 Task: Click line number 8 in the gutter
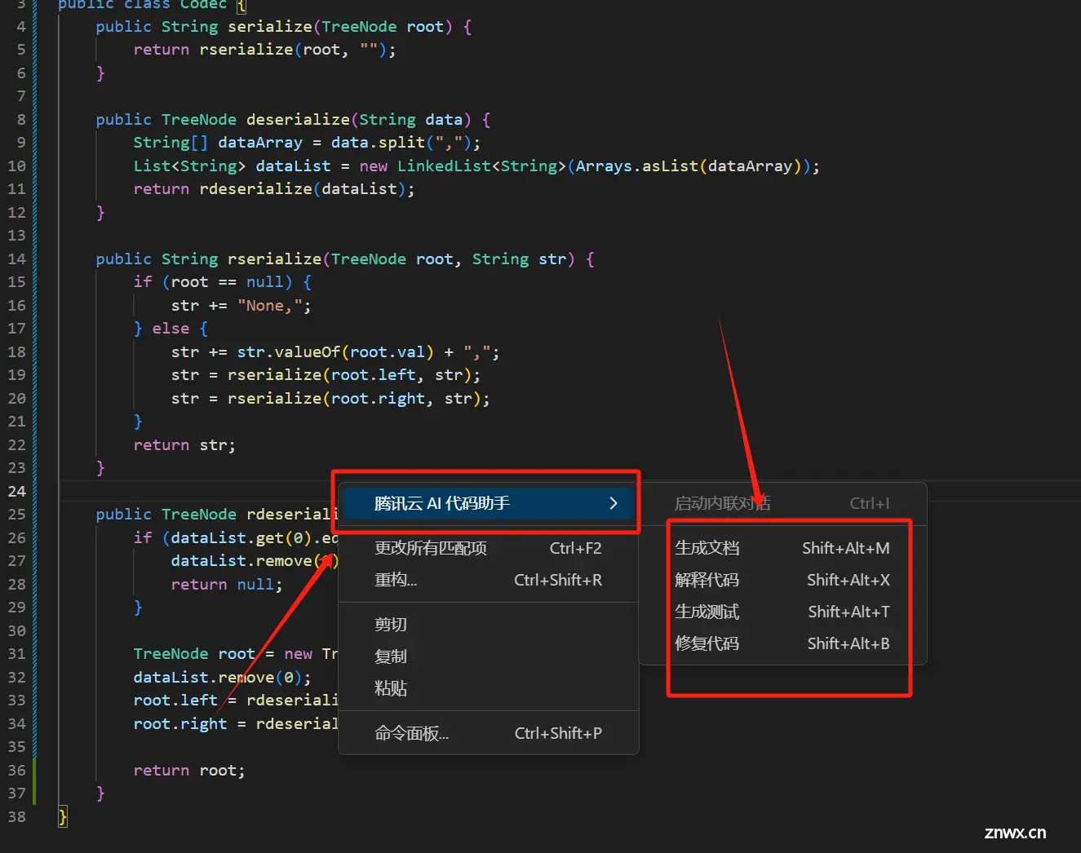click(x=21, y=119)
